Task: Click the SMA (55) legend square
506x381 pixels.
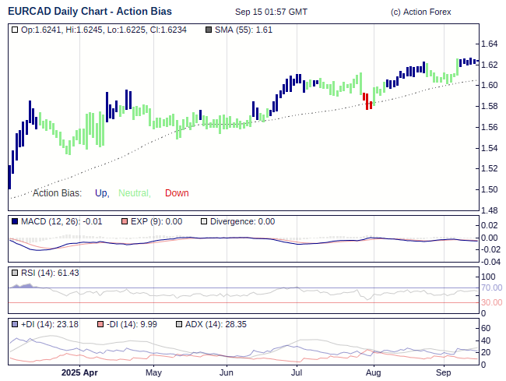Action: pos(208,30)
